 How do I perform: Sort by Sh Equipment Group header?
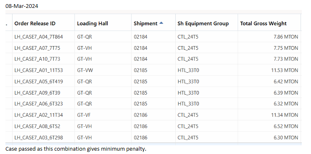coord(203,24)
